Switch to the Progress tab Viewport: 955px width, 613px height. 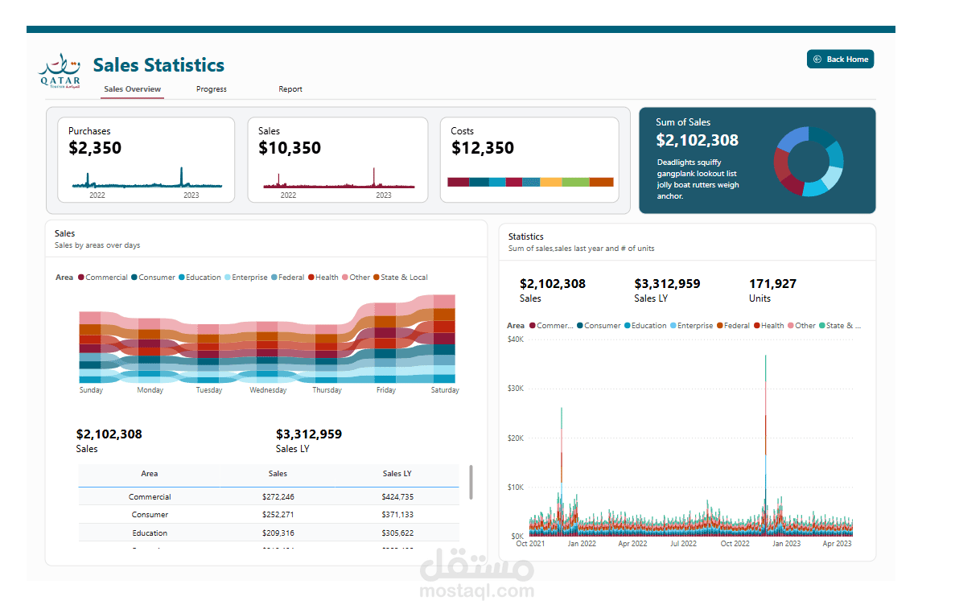212,88
